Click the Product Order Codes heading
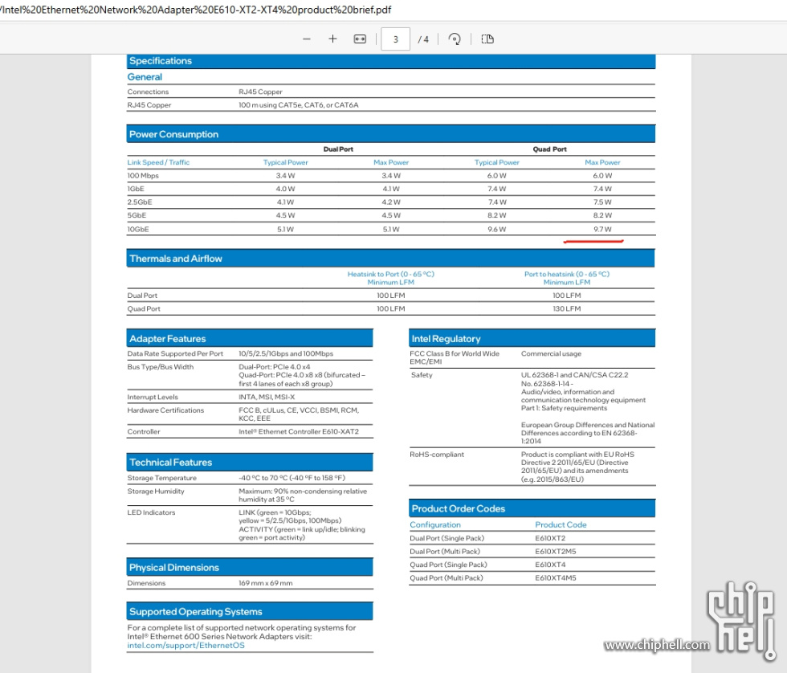The image size is (787, 673). (532, 508)
